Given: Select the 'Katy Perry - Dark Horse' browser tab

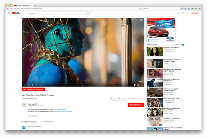Looking at the screenshot, I should point(23,5).
